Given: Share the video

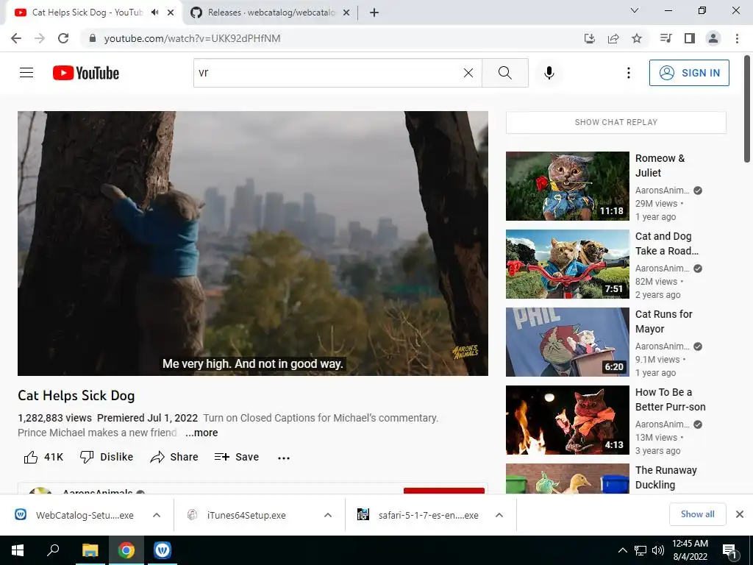Looking at the screenshot, I should pos(174,457).
